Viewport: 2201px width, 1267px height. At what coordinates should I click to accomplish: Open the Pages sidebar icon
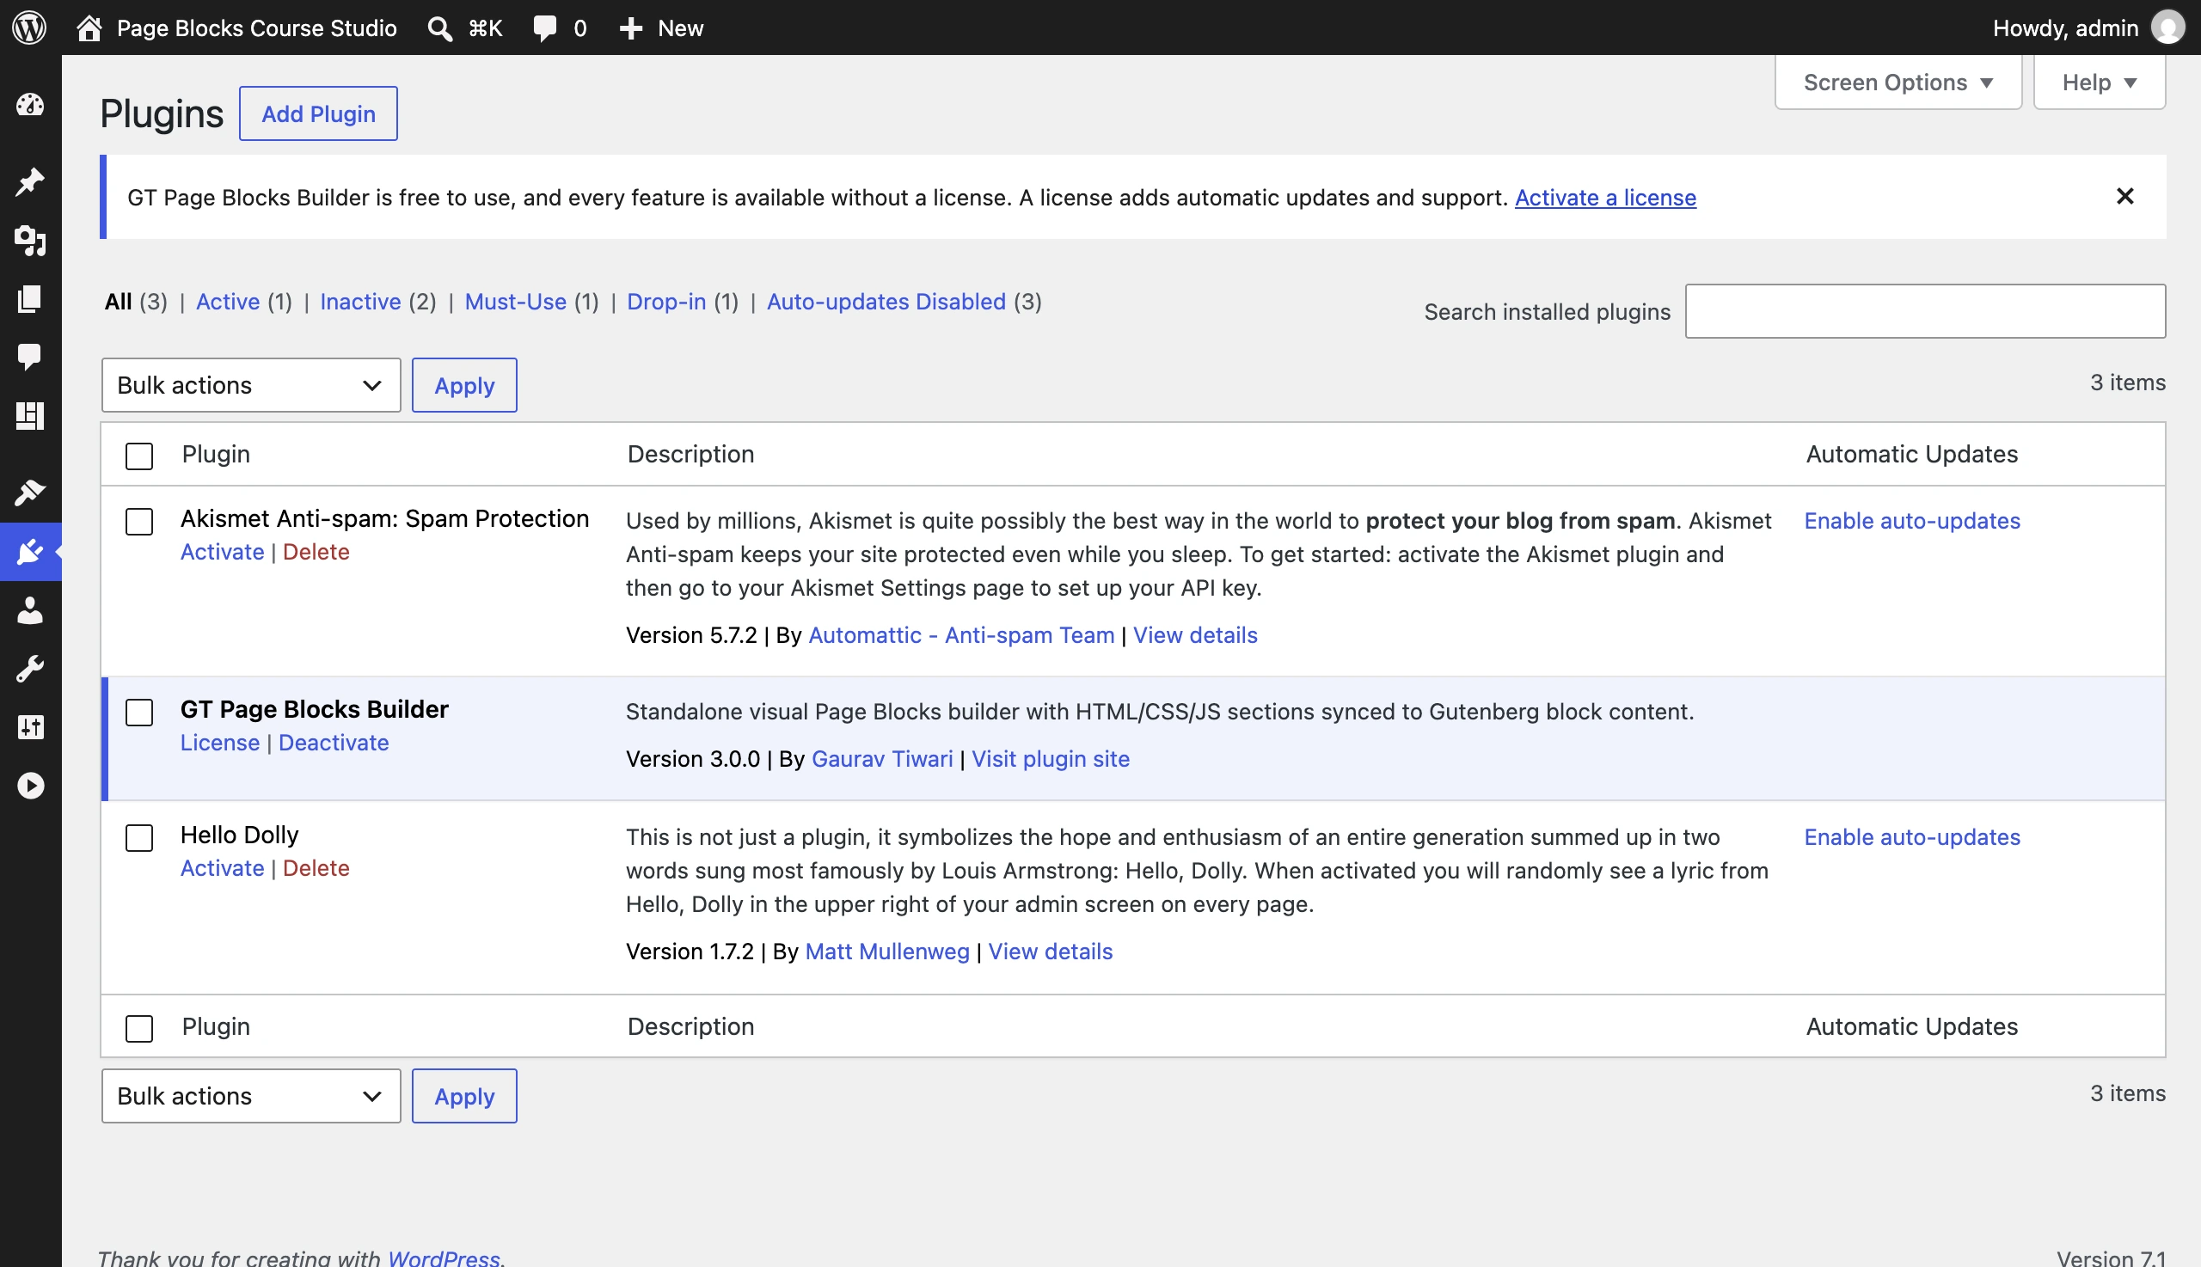[x=30, y=298]
